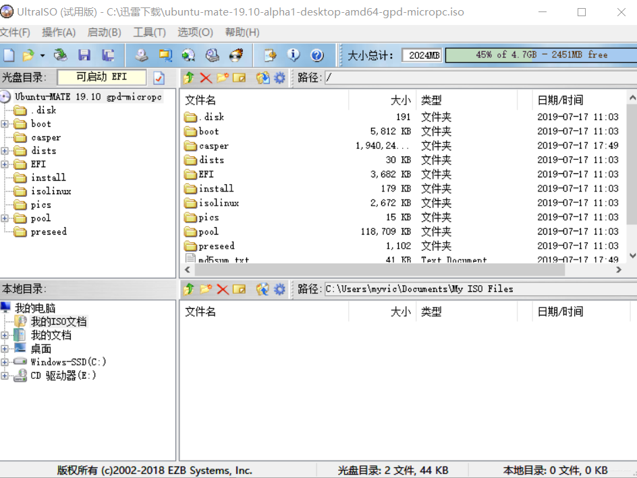Save the ISO with the floppy disk icon
This screenshot has height=478, width=637.
coord(84,55)
